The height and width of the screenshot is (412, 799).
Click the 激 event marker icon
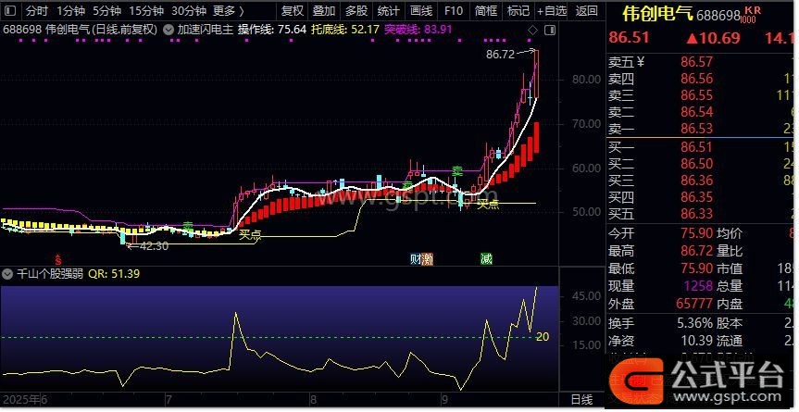pos(427,259)
